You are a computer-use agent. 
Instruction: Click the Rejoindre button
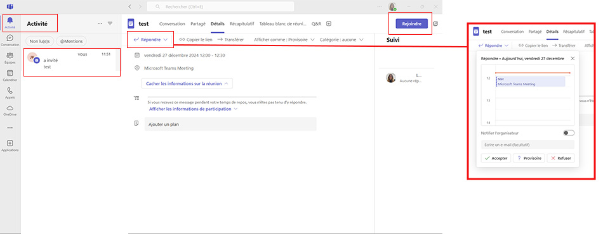click(411, 24)
